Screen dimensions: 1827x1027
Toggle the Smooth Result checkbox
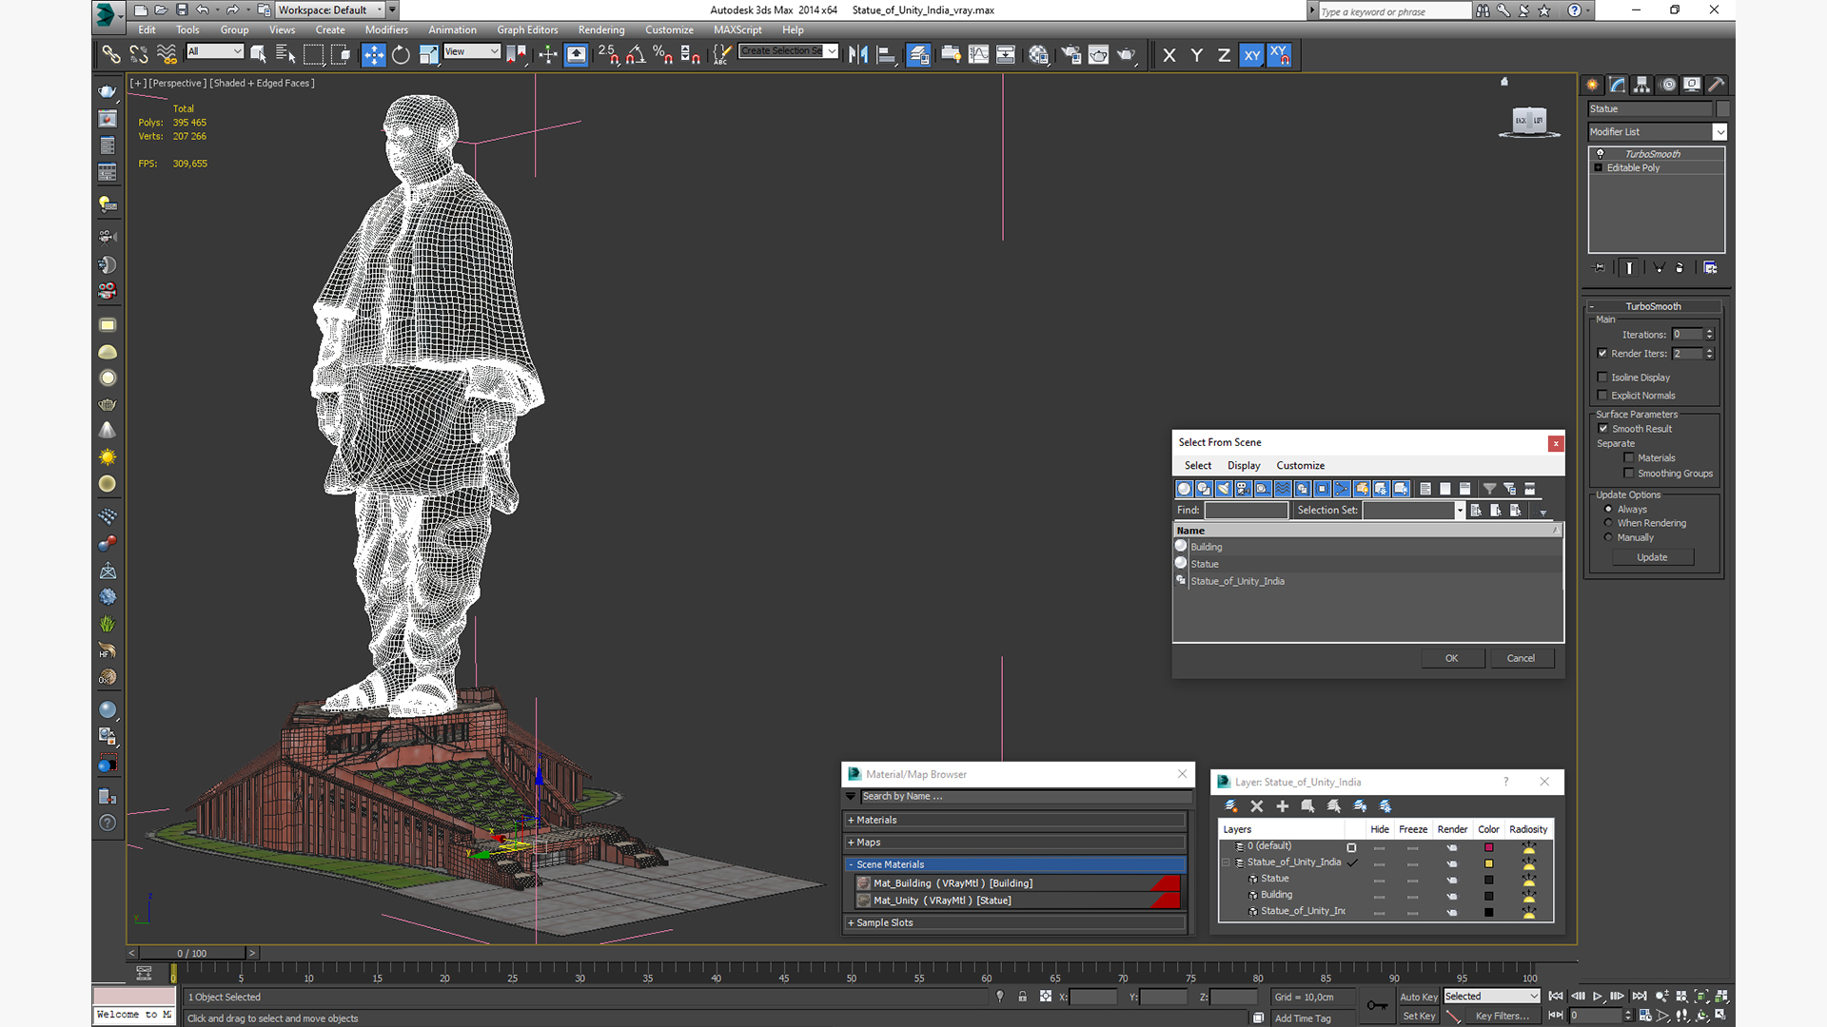pos(1603,429)
